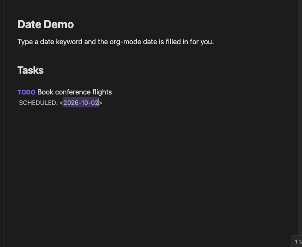Click the left pane divider line
The height and width of the screenshot is (247, 302).
point(3,123)
